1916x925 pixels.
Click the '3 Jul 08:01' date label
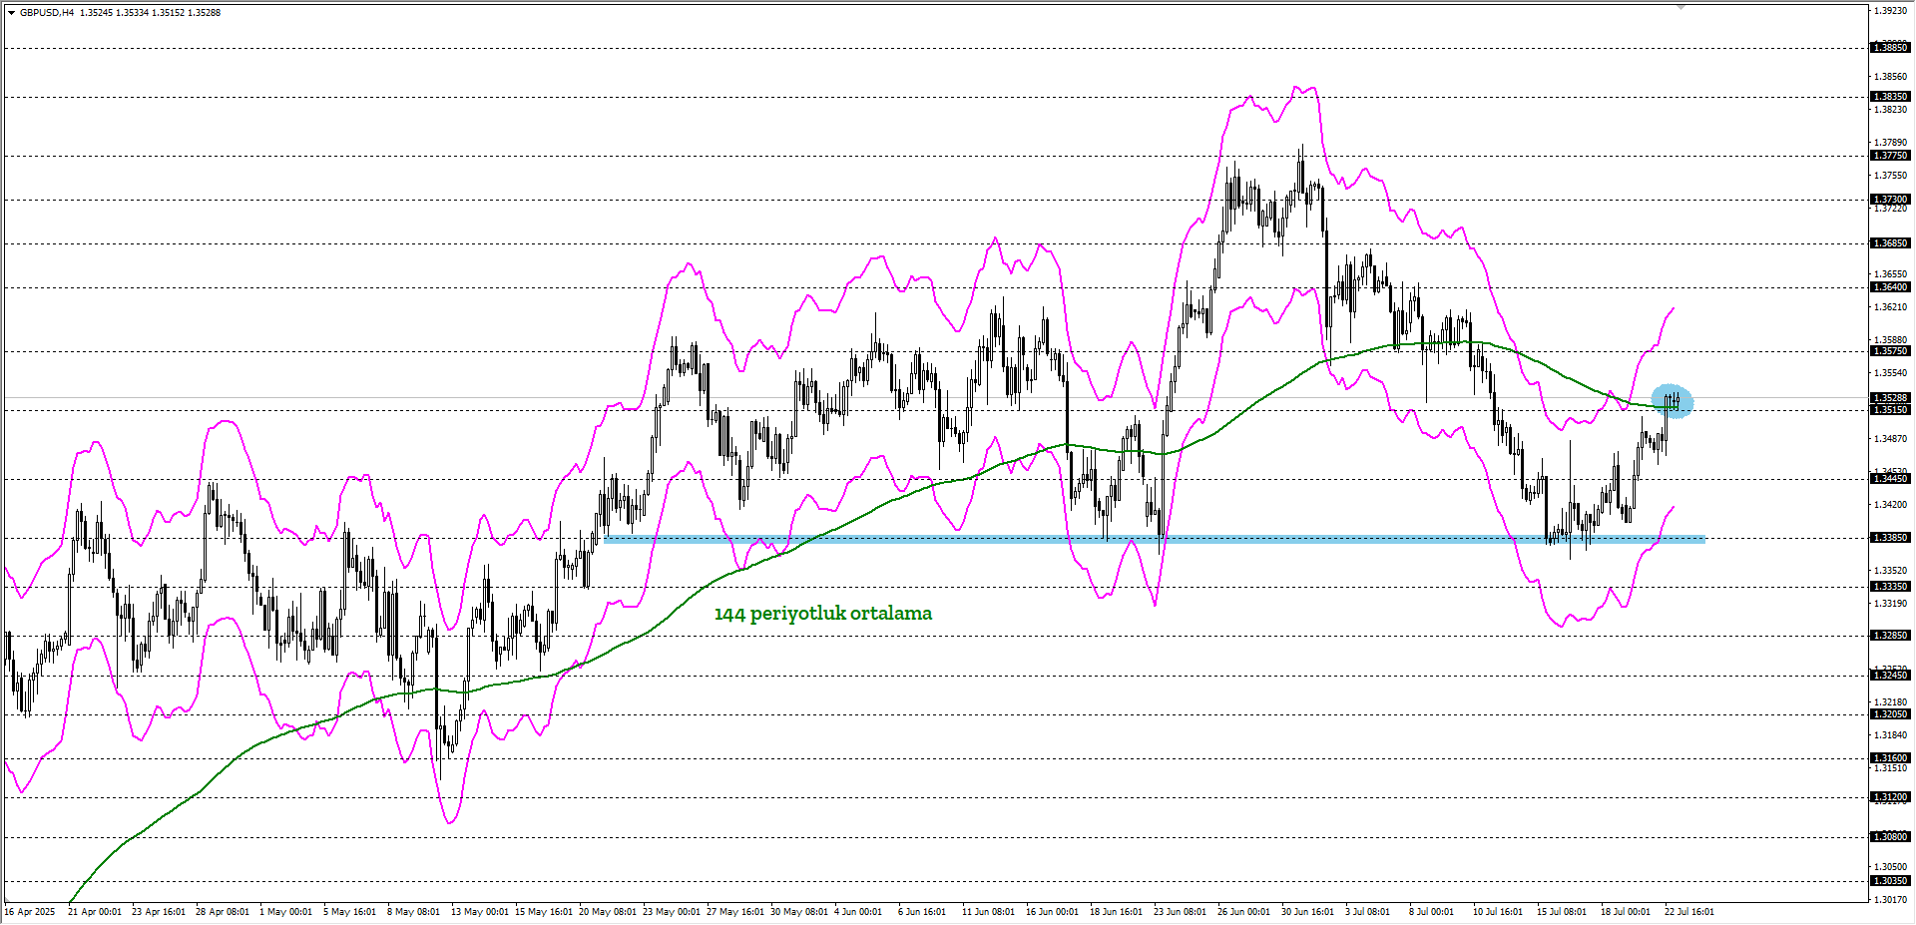click(x=1367, y=912)
